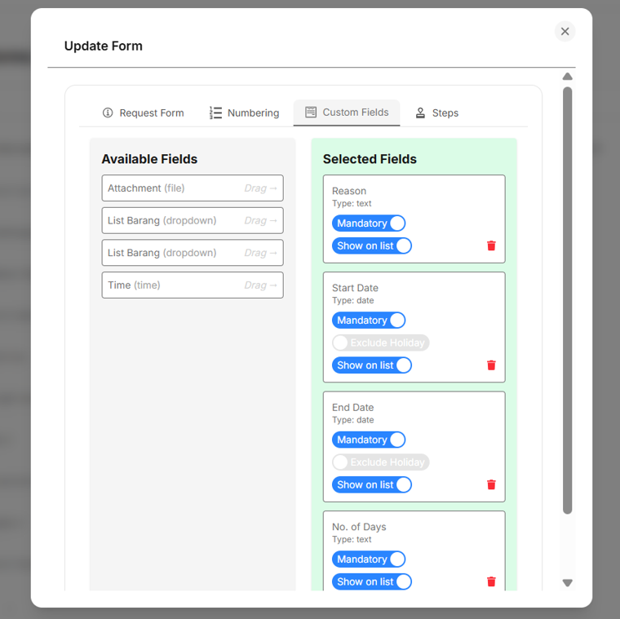Select the Time (time) available field

[193, 285]
